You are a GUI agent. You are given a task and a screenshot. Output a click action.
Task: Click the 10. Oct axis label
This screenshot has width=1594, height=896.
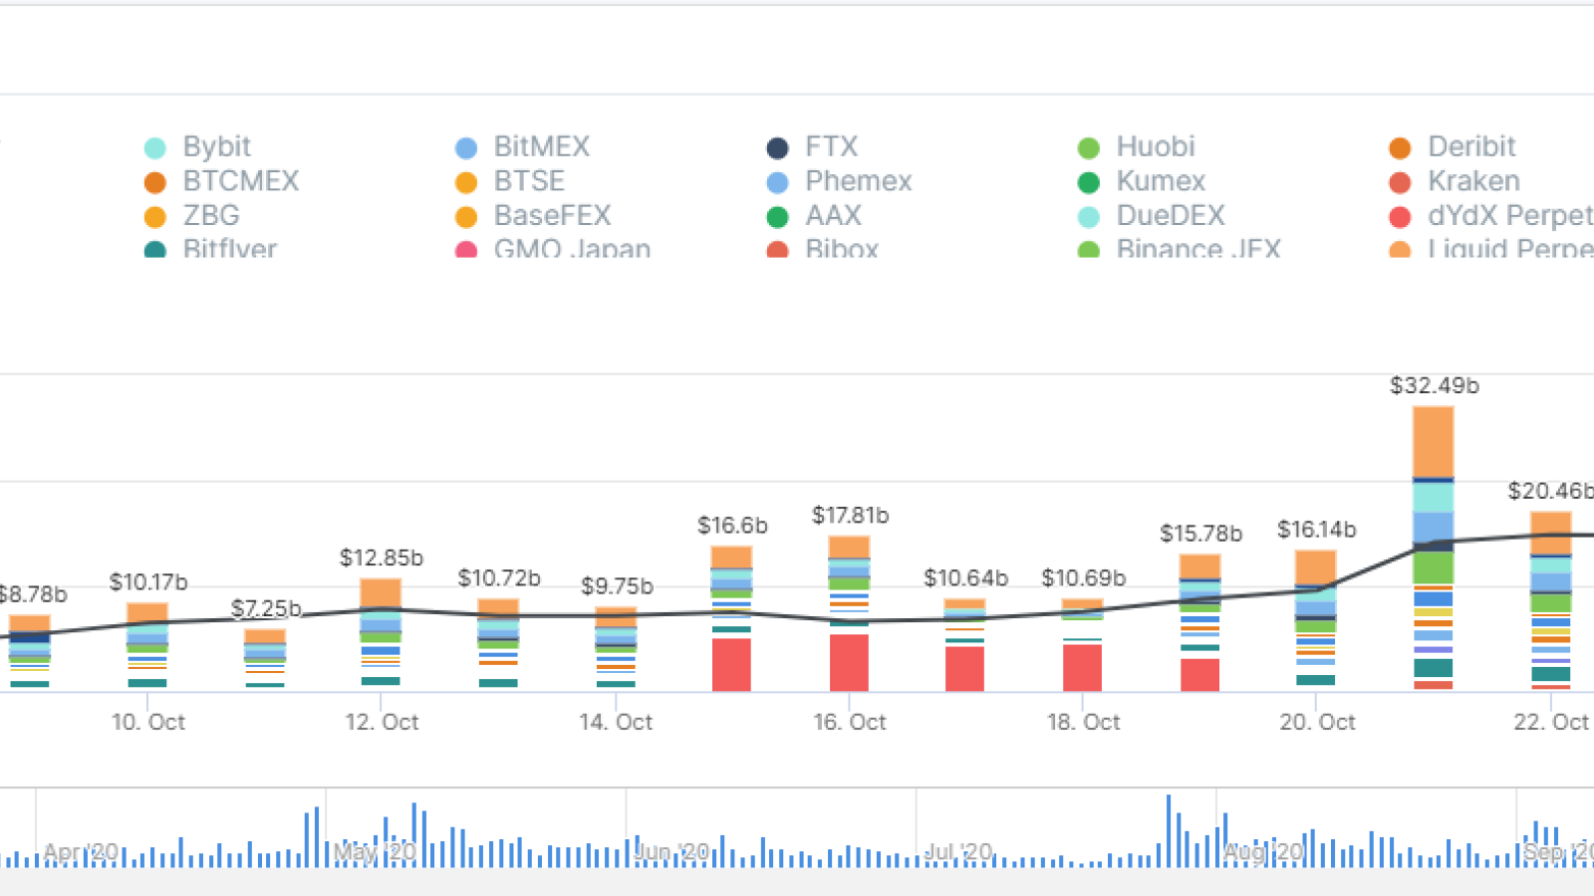pyautogui.click(x=148, y=722)
